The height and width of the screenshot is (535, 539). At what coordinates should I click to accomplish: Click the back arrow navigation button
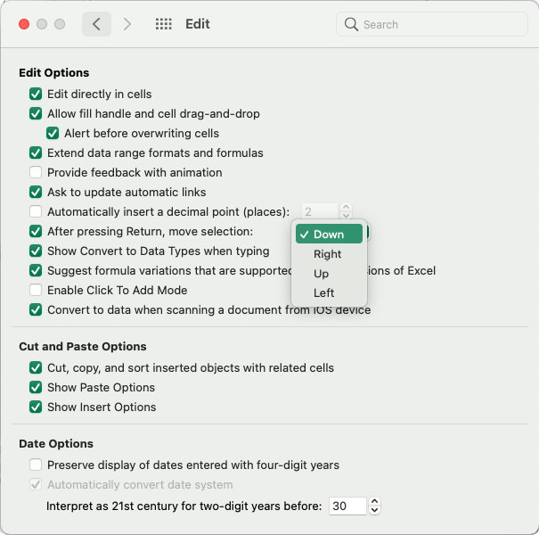[x=96, y=24]
